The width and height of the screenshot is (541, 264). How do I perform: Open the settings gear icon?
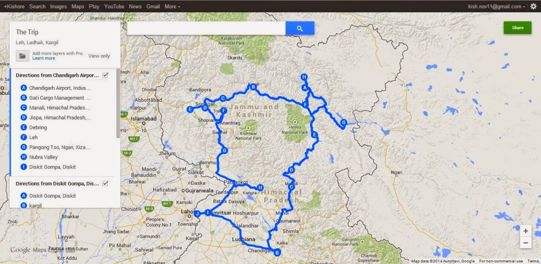534,6
